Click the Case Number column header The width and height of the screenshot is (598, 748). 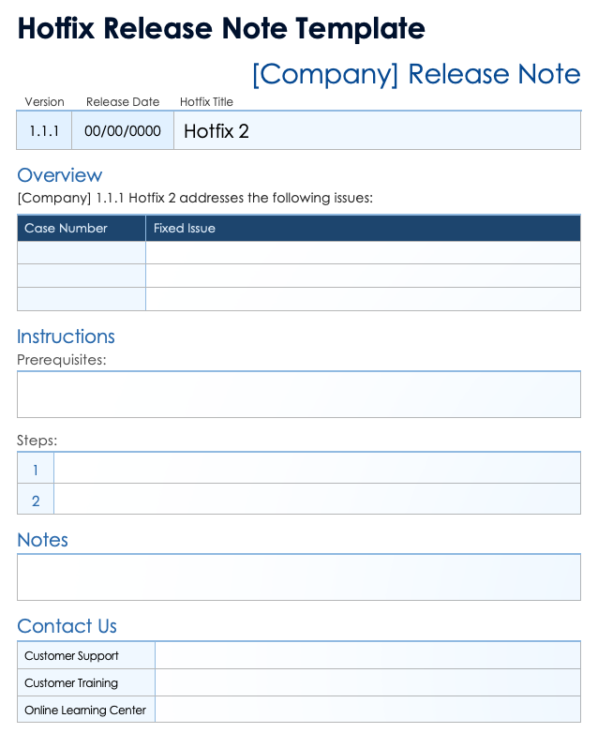pyautogui.click(x=82, y=229)
